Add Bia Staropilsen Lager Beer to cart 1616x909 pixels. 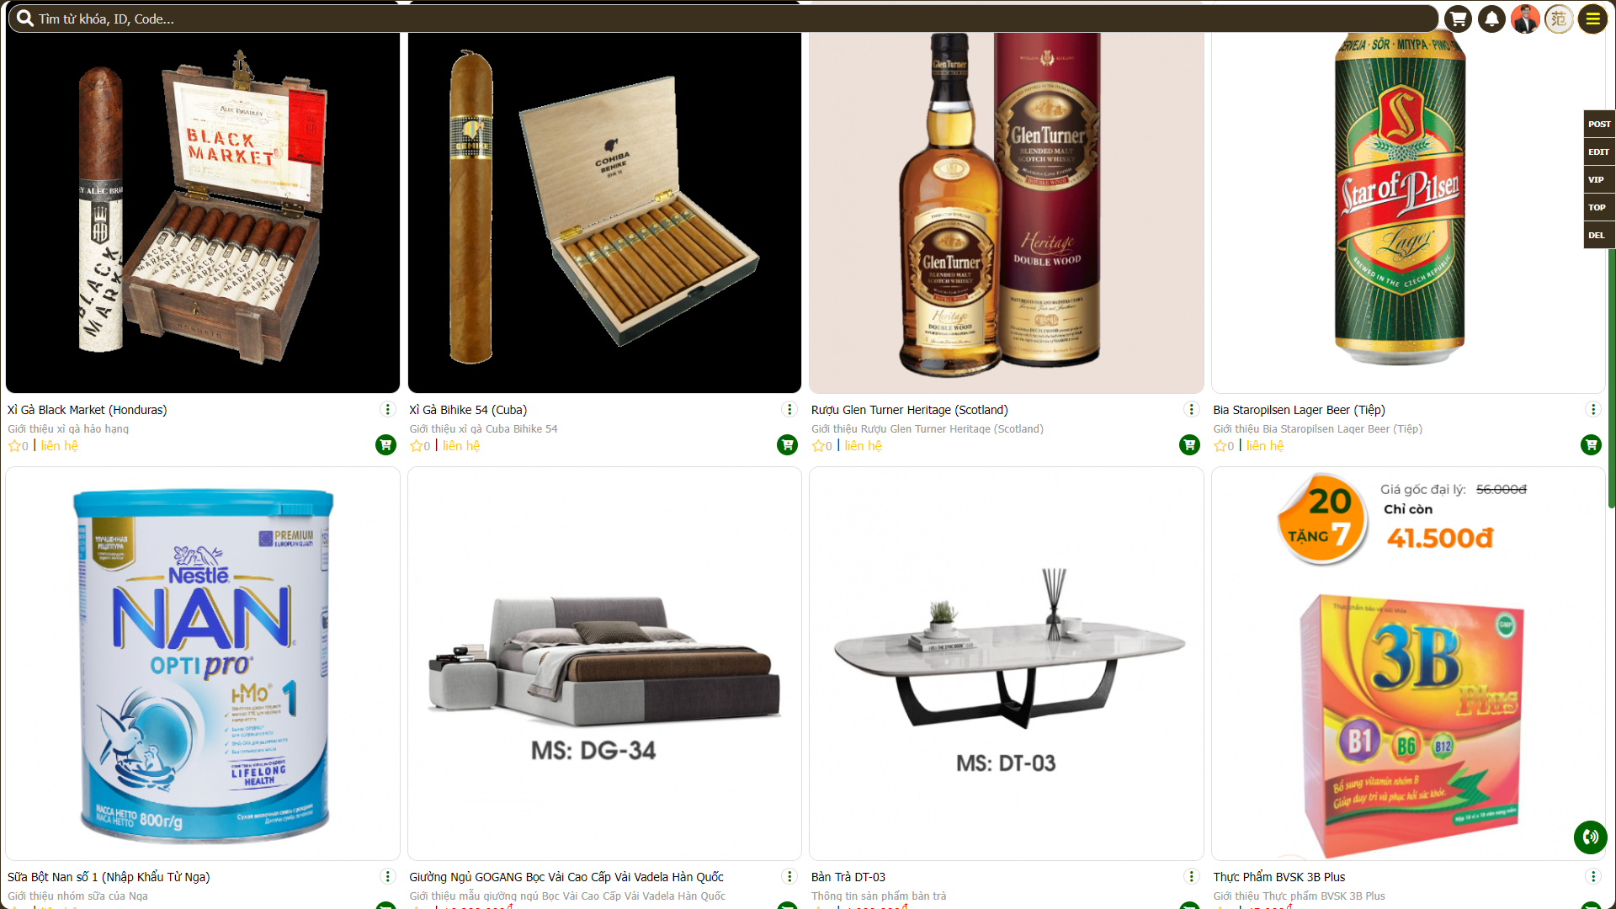[x=1591, y=444]
